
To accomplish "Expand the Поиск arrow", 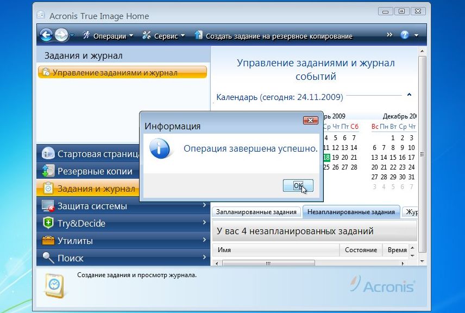I will (x=204, y=257).
